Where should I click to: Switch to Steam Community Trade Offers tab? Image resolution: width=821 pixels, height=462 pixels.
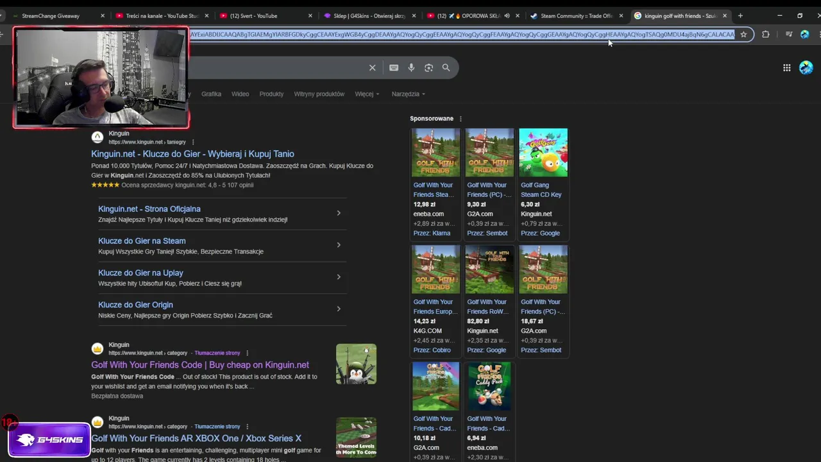click(575, 15)
